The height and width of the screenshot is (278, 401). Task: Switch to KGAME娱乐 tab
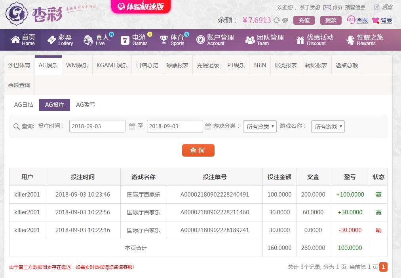(112, 65)
